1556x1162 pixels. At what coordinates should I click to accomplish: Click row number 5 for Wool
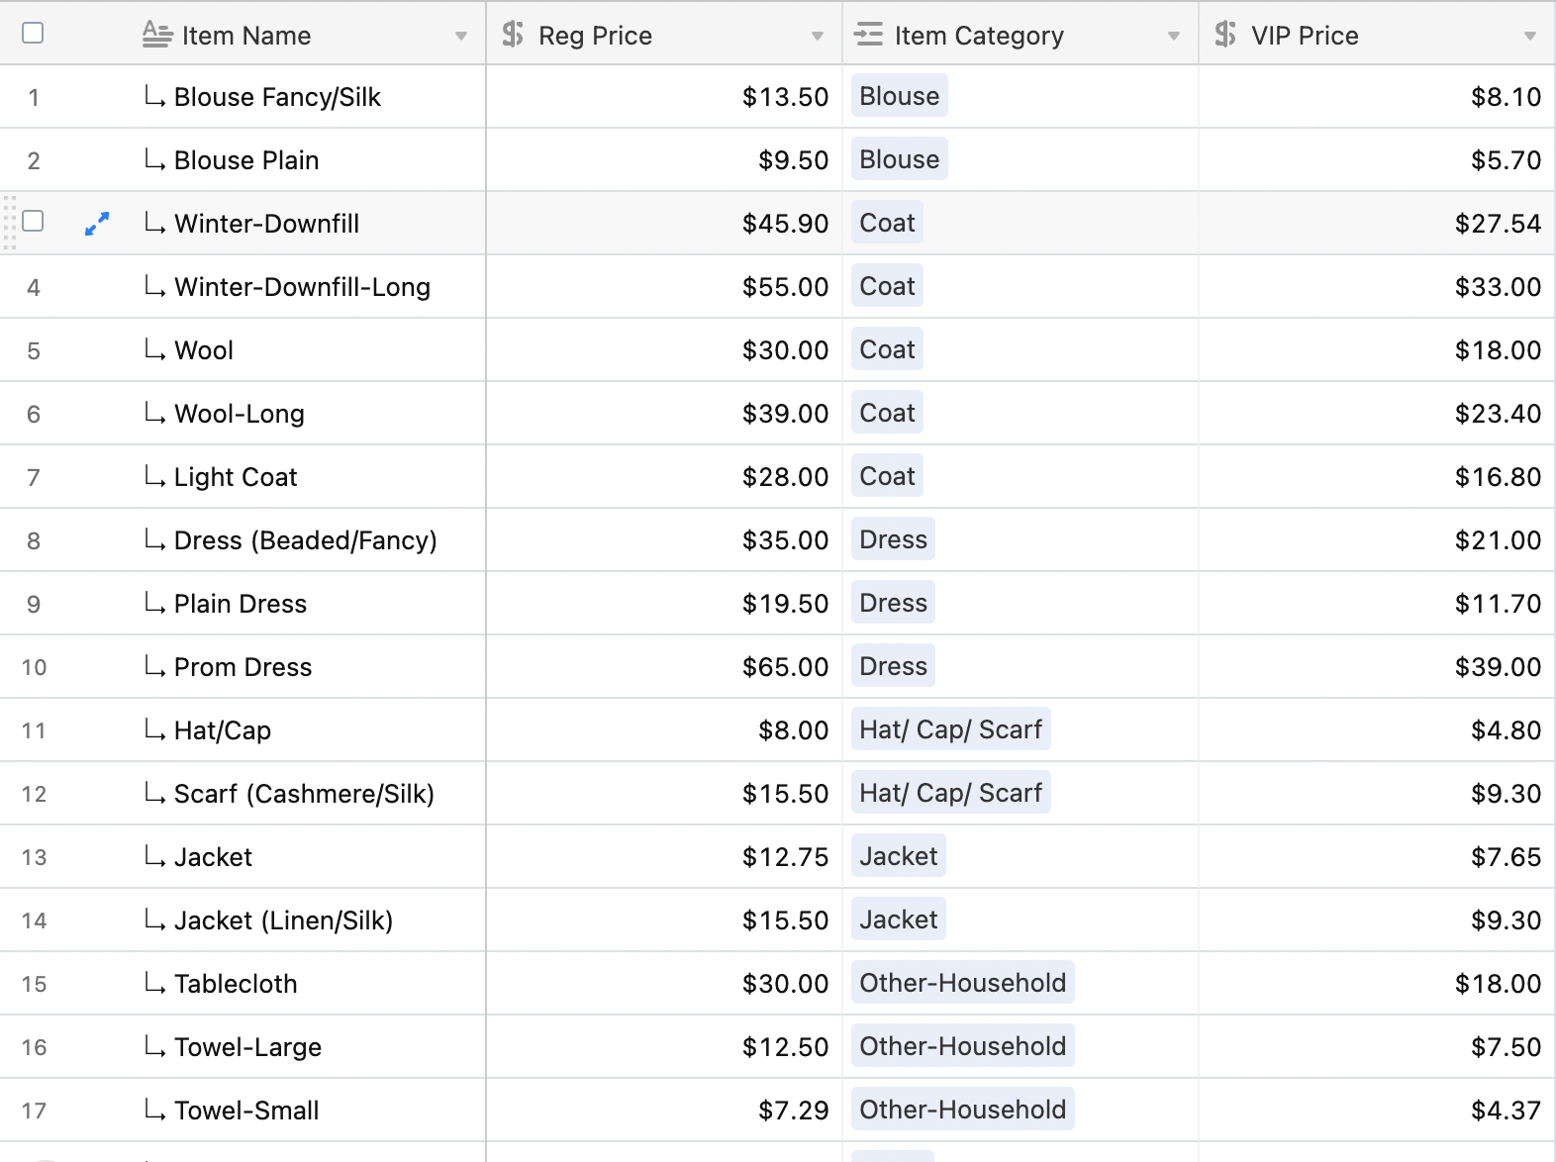[x=34, y=351]
